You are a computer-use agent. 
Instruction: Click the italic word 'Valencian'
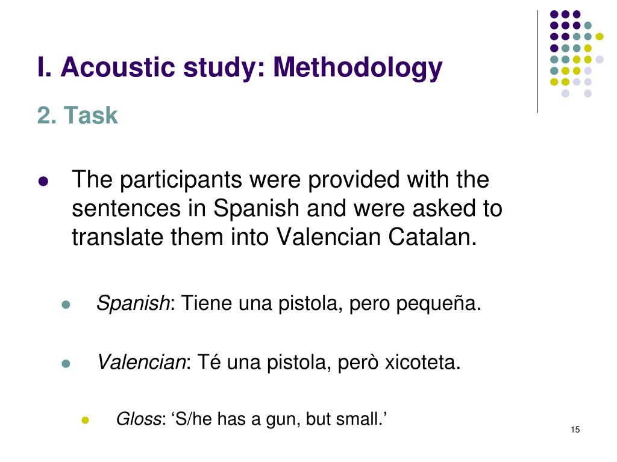pyautogui.click(x=141, y=362)
